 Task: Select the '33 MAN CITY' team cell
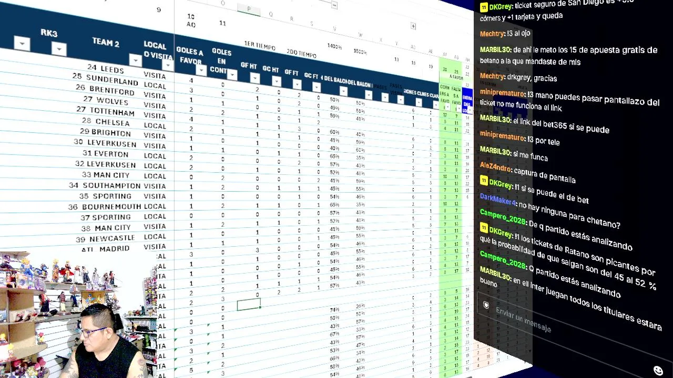105,175
